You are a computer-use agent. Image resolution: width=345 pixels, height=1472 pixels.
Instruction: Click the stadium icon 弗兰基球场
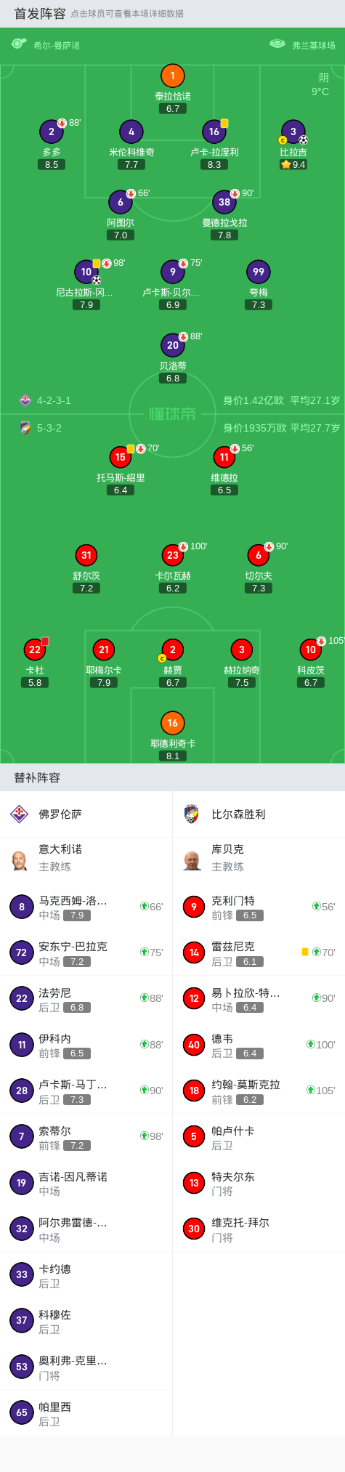[277, 44]
